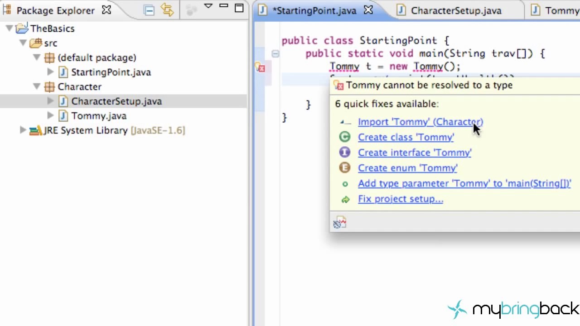This screenshot has width=580, height=326.
Task: Select the JRE System Library label
Action: [115, 130]
